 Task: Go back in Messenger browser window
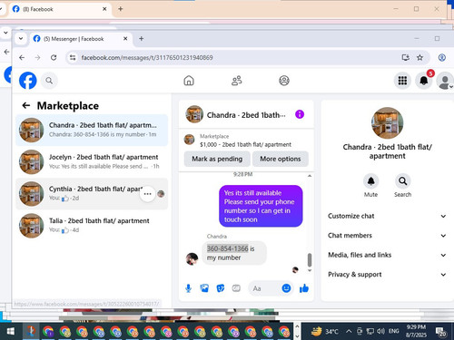point(22,57)
